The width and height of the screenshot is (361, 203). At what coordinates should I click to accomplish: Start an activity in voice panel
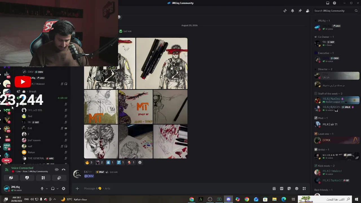[x=43, y=178]
